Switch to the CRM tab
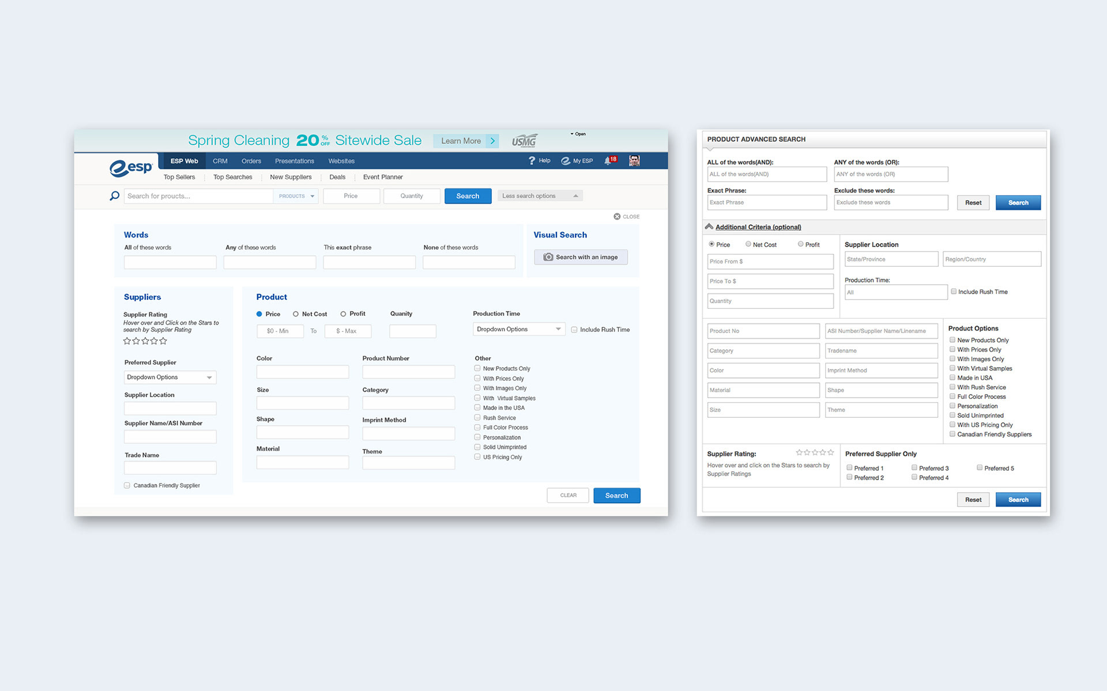 [x=220, y=161]
